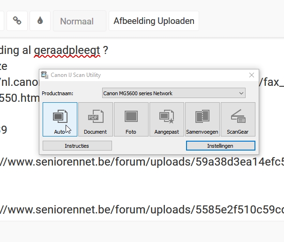Select the Foto scan mode
This screenshot has height=242, width=284.
coord(131,120)
